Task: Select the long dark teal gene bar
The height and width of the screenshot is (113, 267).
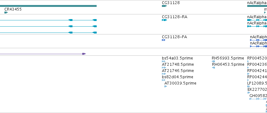Action: click(48, 6)
